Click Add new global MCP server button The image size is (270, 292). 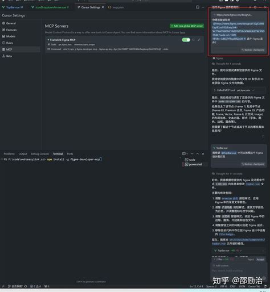click(187, 26)
